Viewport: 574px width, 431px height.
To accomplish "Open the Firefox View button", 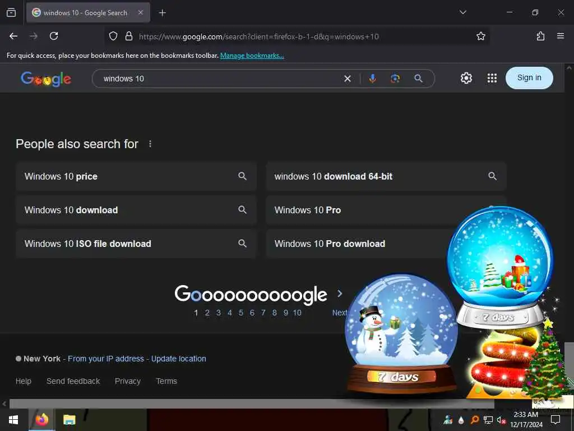I will point(11,12).
